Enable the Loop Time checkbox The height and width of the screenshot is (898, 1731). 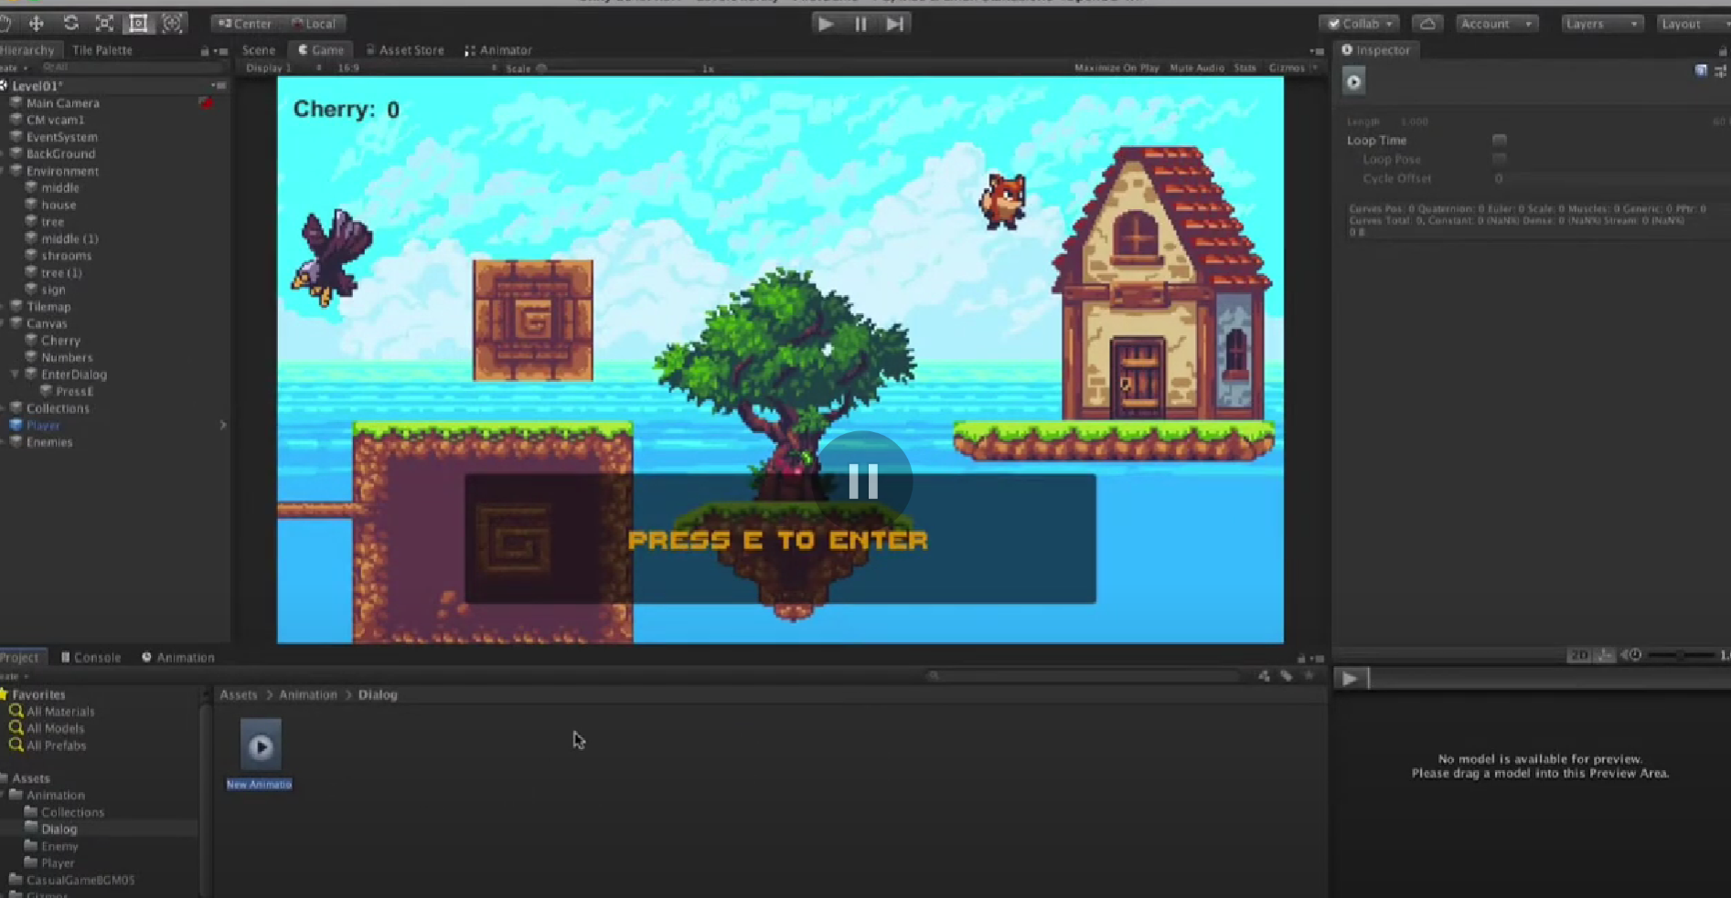(x=1500, y=140)
